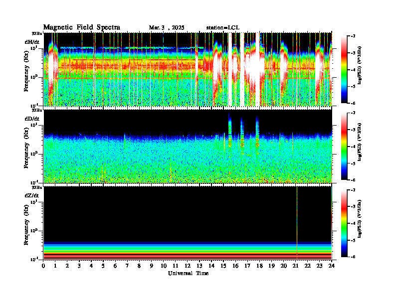Click the dH/dt color scale bar

344,69
